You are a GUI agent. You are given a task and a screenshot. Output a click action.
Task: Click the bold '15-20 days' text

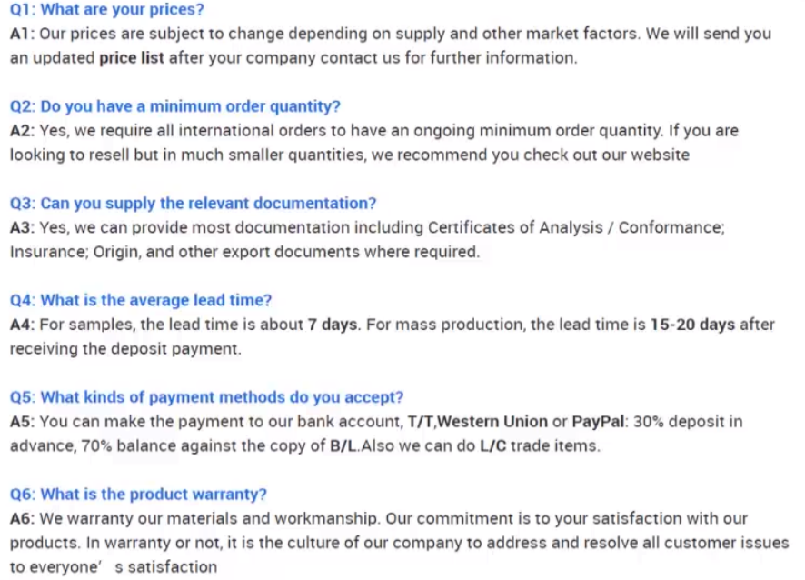point(693,325)
